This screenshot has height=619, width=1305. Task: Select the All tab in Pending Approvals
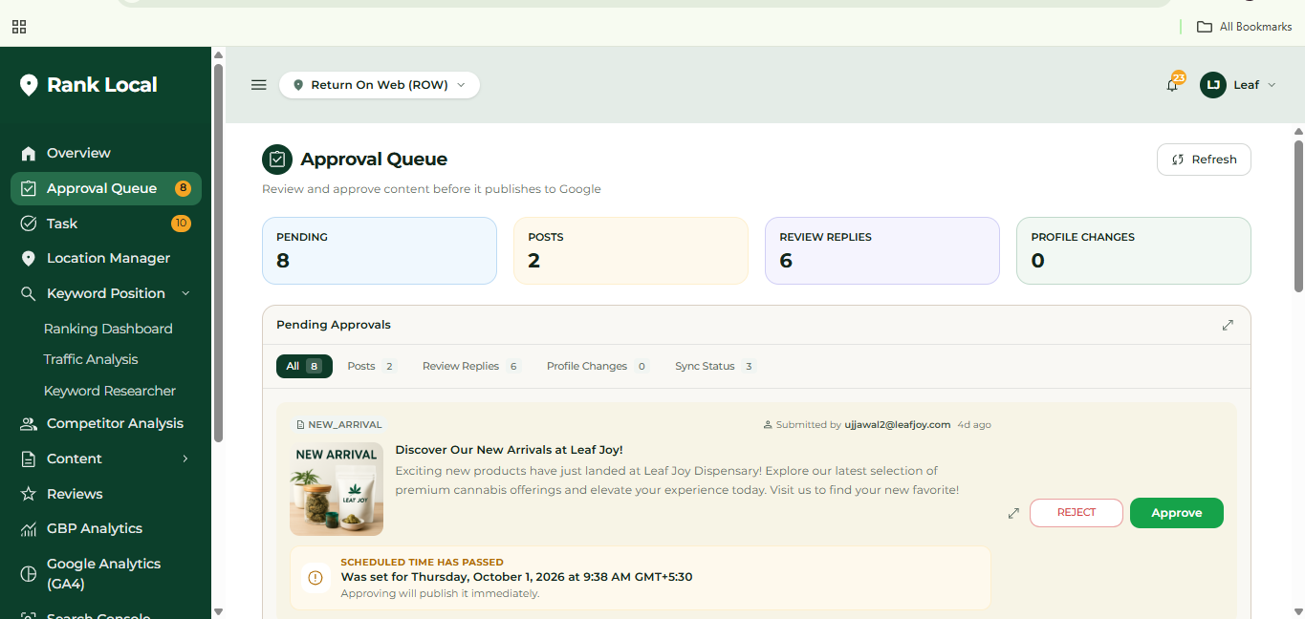(304, 367)
